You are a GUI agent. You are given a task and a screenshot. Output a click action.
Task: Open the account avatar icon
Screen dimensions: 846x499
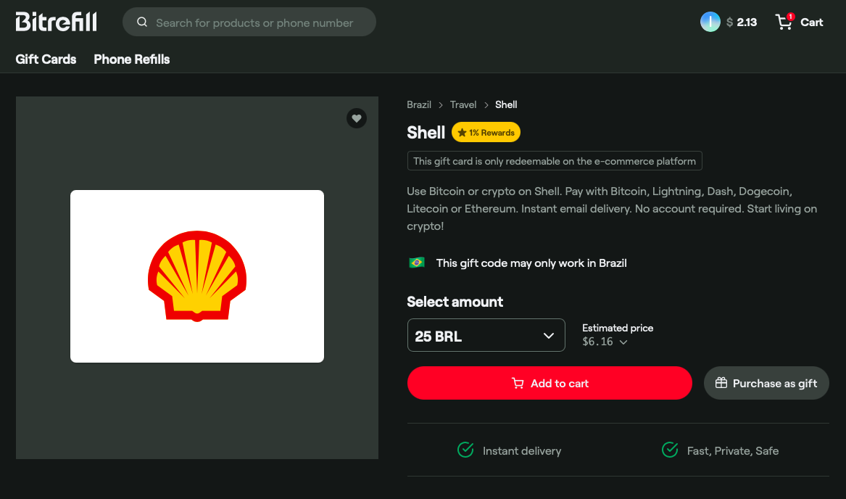pyautogui.click(x=710, y=22)
